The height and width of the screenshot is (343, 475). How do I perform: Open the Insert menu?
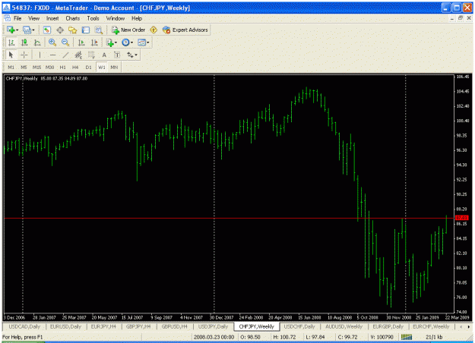coord(52,18)
